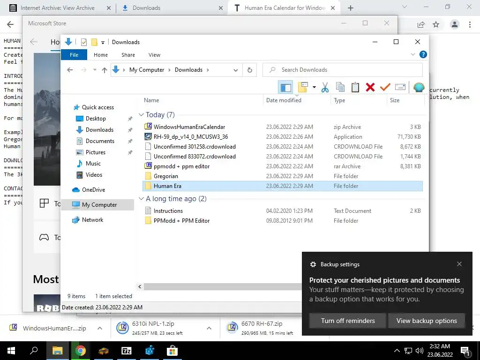Expand the Explorer ribbon chevron
The height and width of the screenshot is (360, 480).
(412, 54)
